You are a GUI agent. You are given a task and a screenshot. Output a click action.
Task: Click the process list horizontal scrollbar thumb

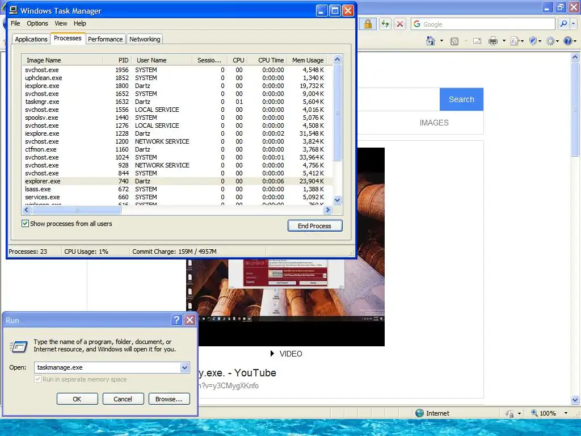[76, 210]
